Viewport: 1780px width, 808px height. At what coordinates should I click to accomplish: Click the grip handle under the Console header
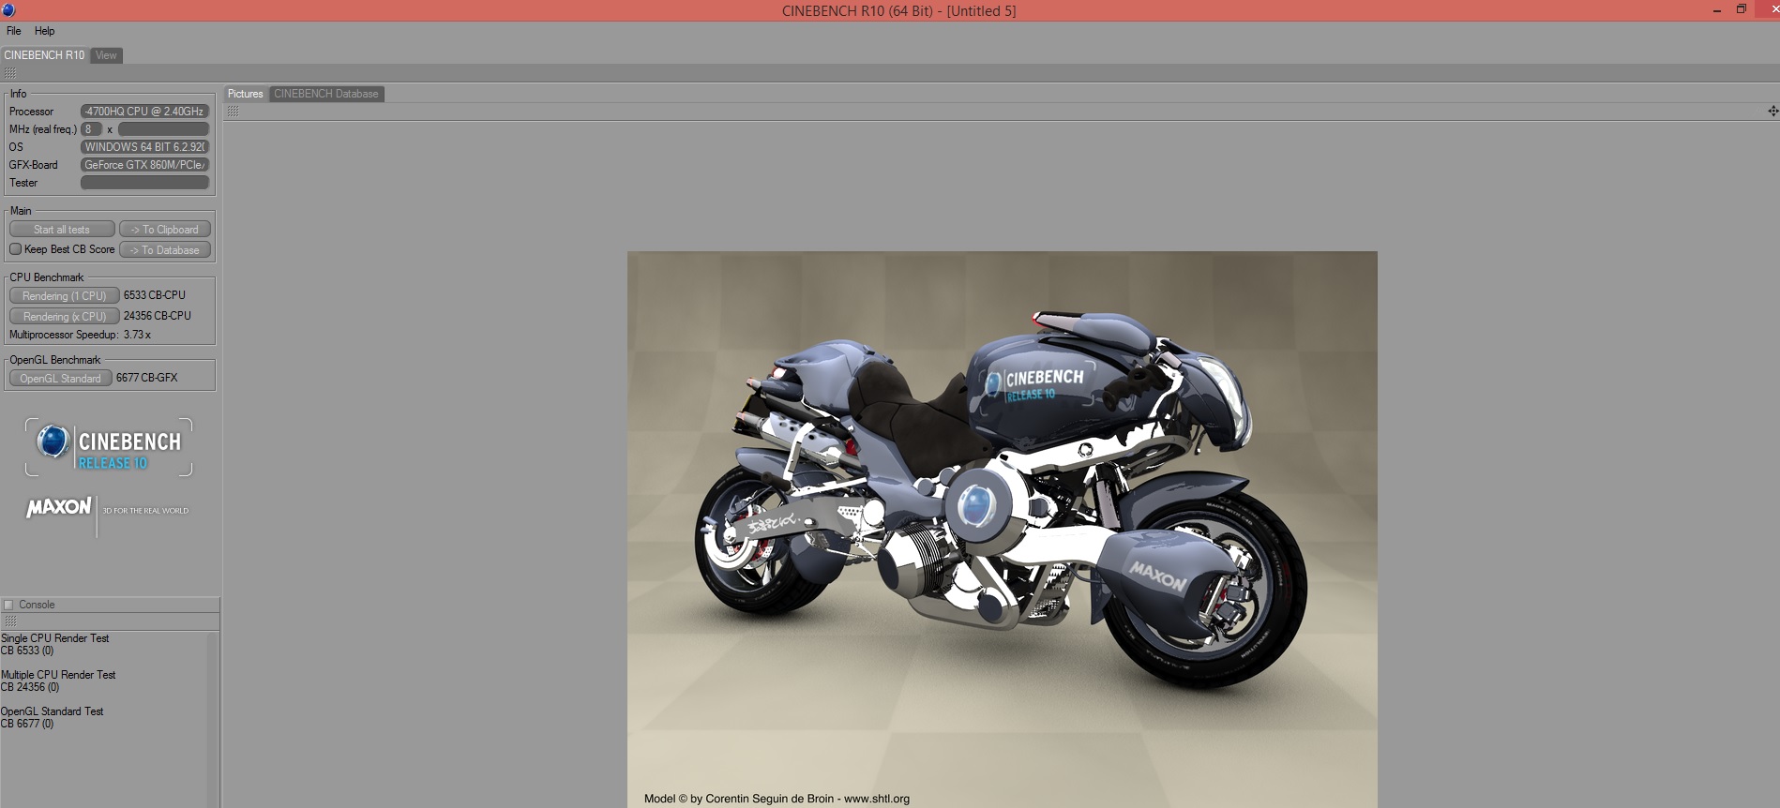[x=10, y=621]
